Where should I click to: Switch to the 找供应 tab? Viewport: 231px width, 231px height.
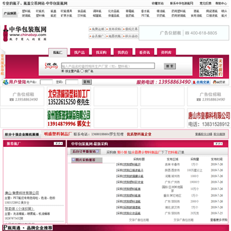pos(123,53)
